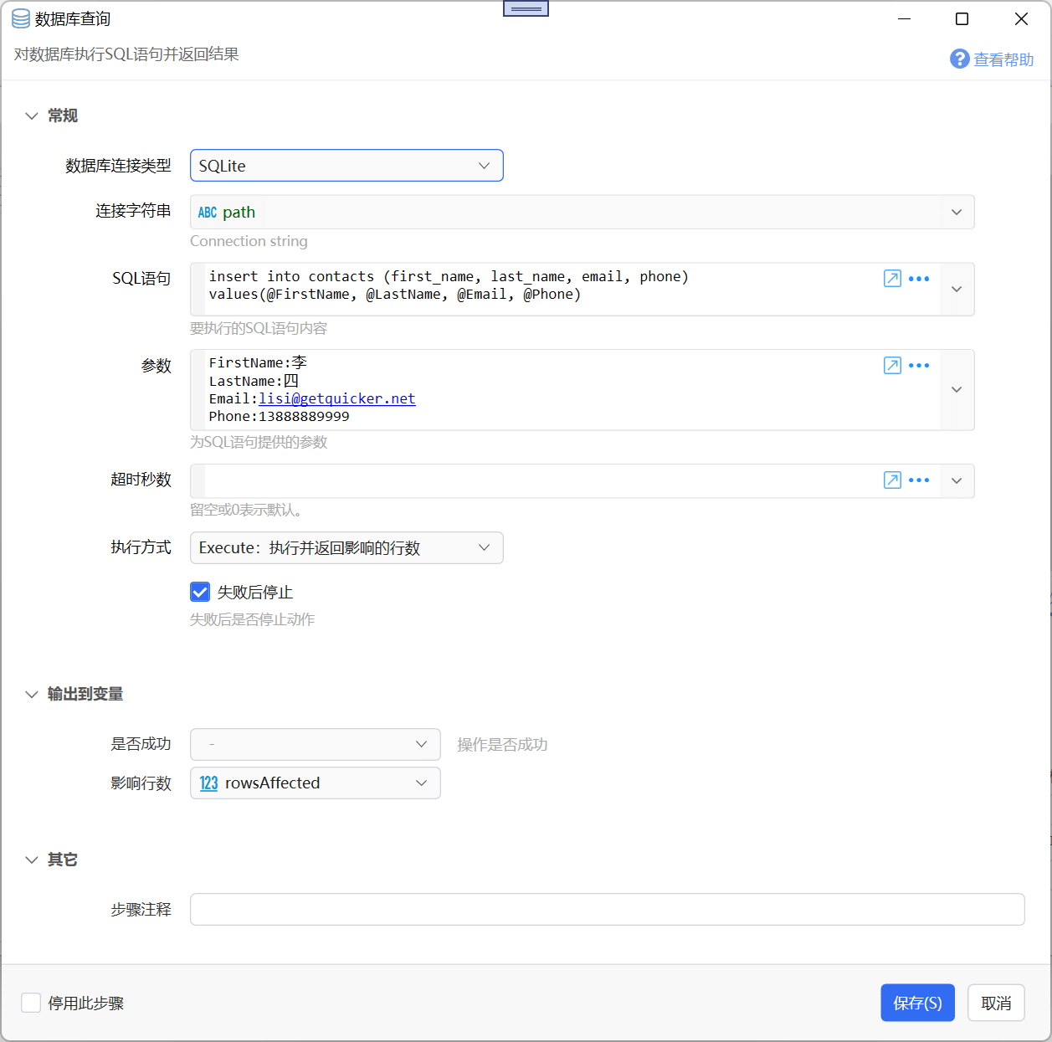
Task: Collapse the 其它 section
Action: [32, 860]
